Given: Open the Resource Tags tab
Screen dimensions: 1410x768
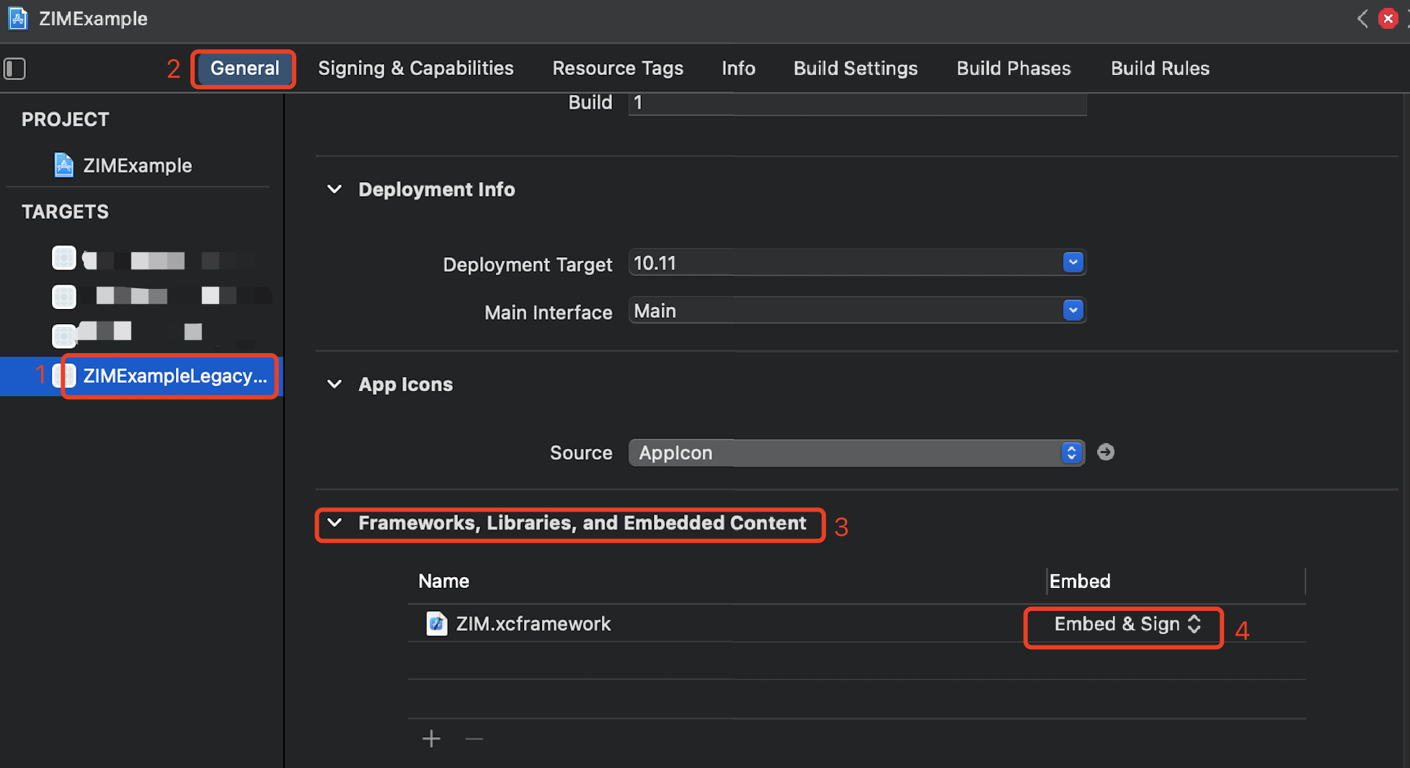Looking at the screenshot, I should coord(618,68).
